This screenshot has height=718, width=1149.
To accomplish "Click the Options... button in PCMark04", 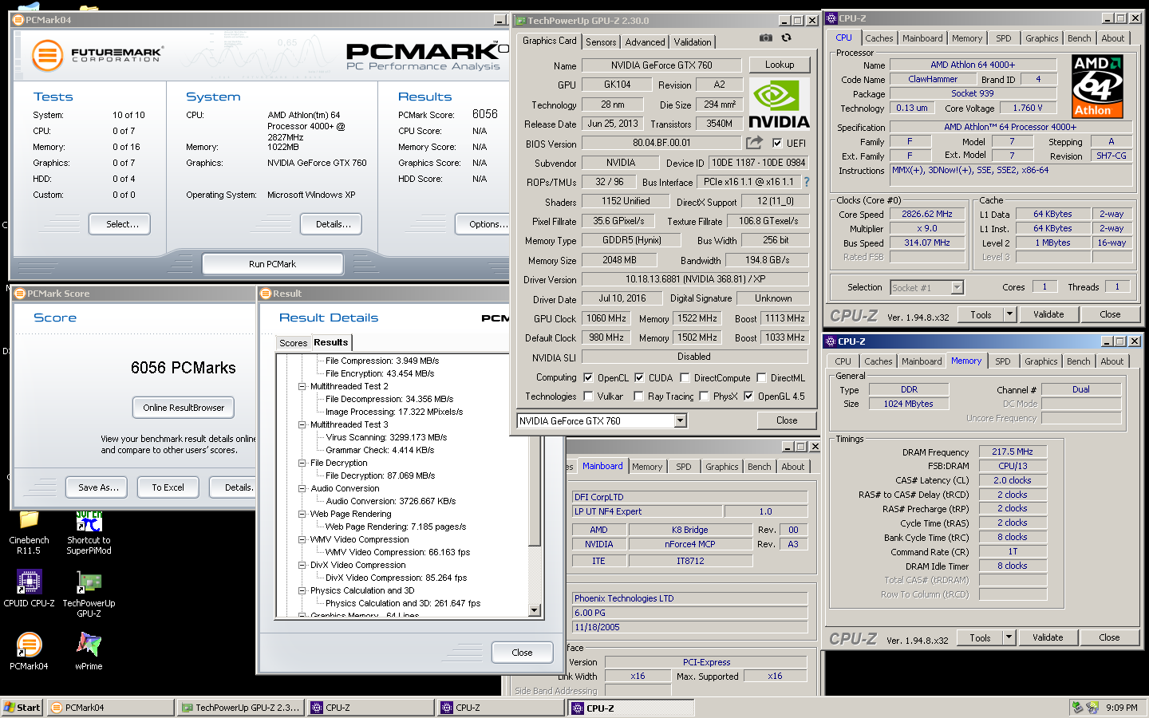I will click(x=484, y=224).
